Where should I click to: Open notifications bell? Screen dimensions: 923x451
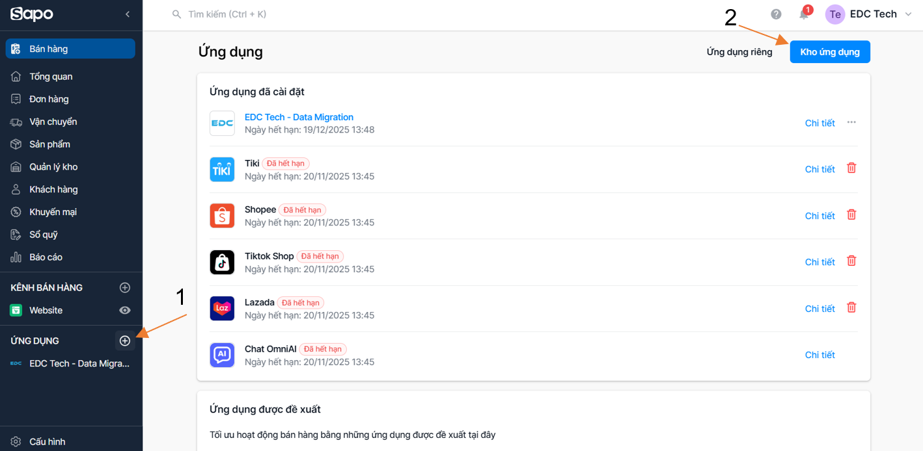point(805,14)
